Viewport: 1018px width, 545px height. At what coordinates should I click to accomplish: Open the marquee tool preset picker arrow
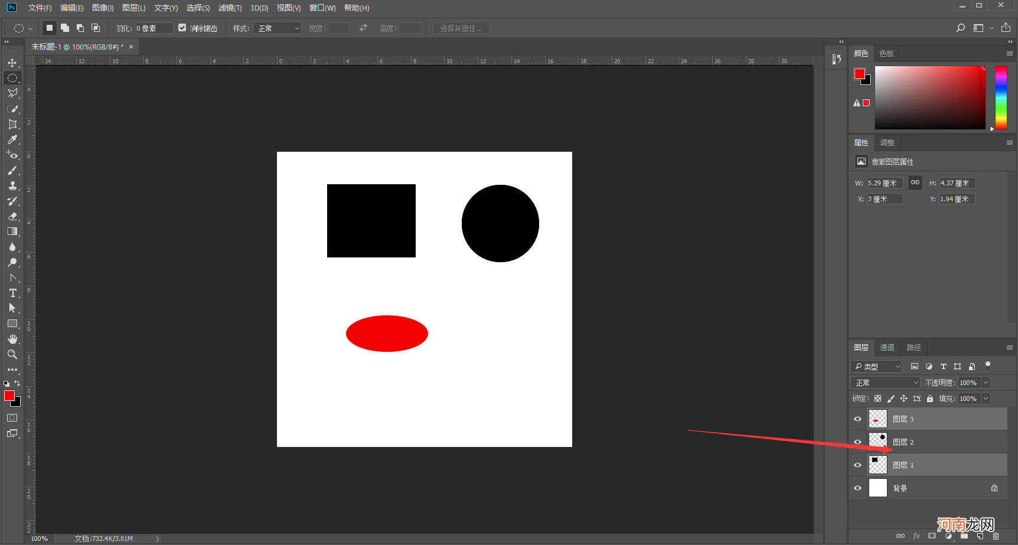[30, 28]
